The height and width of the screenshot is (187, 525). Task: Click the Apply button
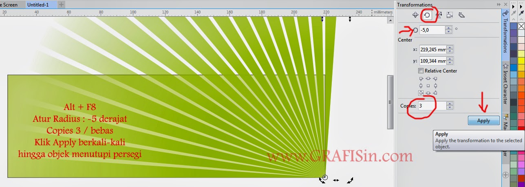coord(483,121)
